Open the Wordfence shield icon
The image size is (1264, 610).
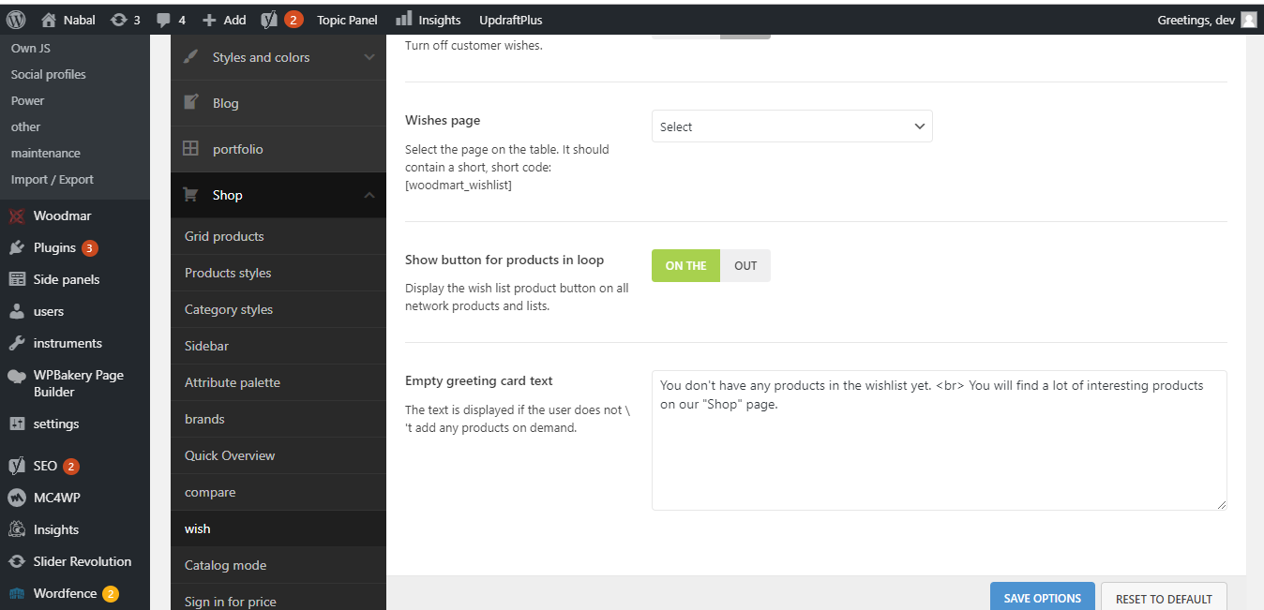click(17, 594)
